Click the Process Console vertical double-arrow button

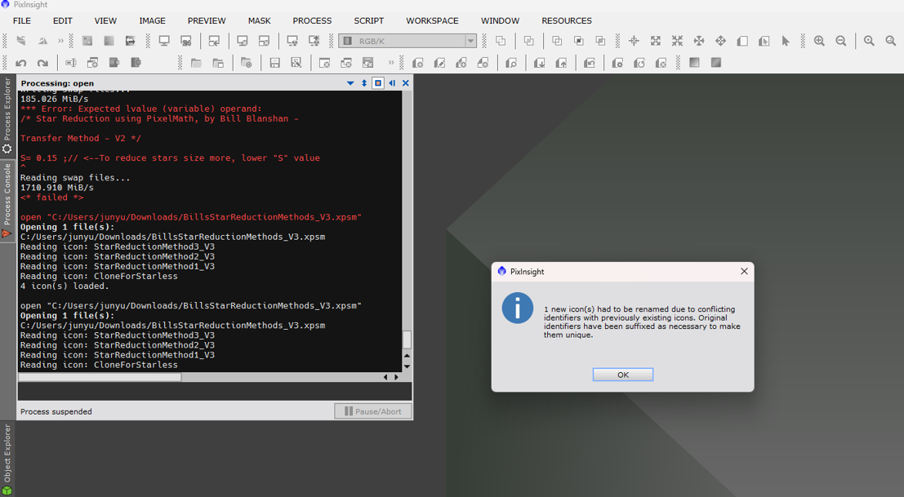(x=364, y=83)
